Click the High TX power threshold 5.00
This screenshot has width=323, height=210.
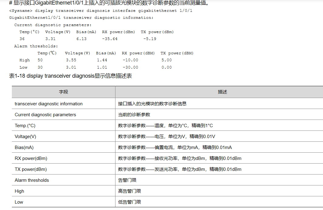(167, 60)
